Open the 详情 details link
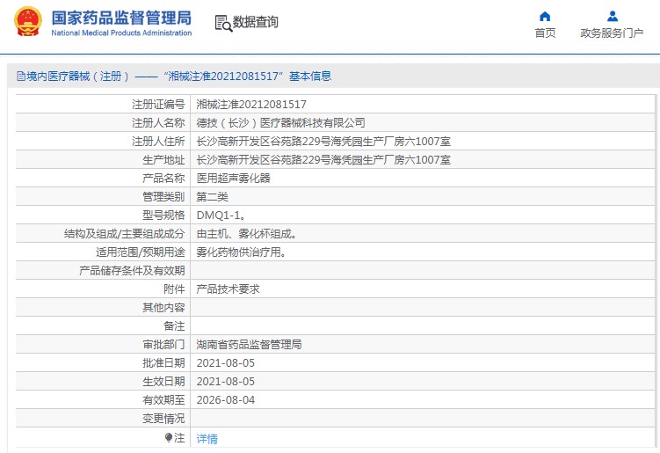 (x=207, y=439)
